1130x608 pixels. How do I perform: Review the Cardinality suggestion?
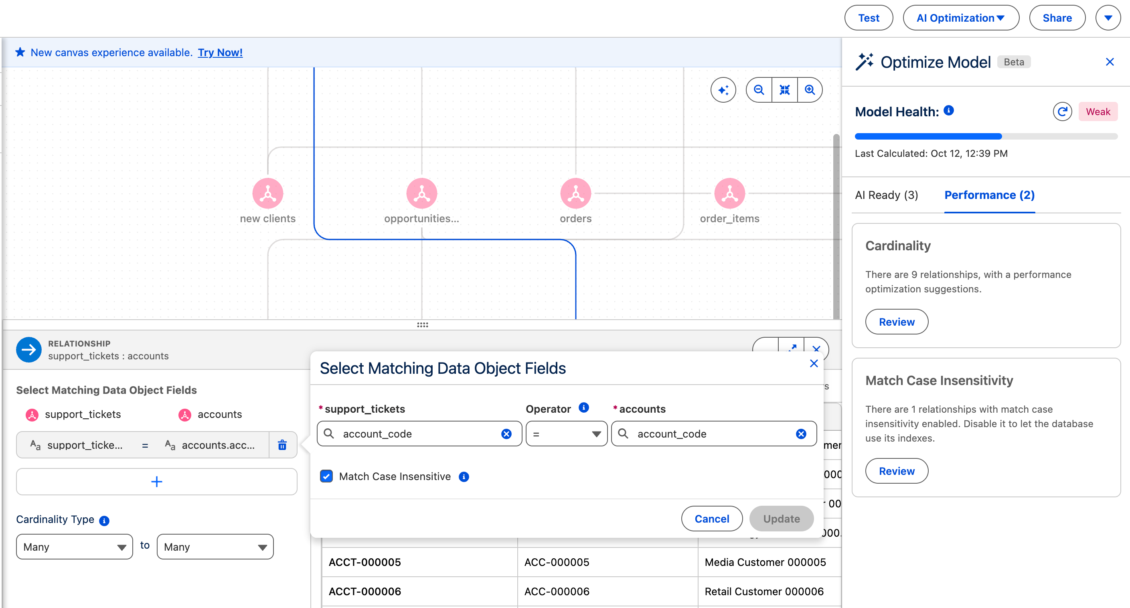coord(897,322)
